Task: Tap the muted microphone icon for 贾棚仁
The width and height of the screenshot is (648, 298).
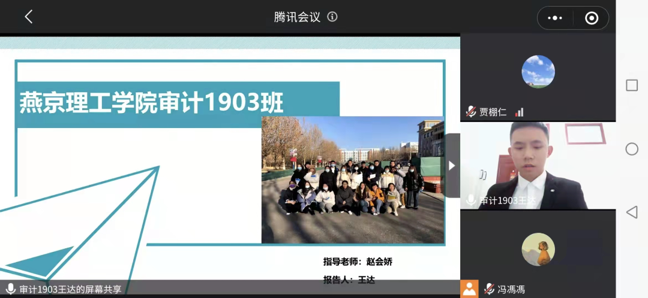Action: (471, 112)
